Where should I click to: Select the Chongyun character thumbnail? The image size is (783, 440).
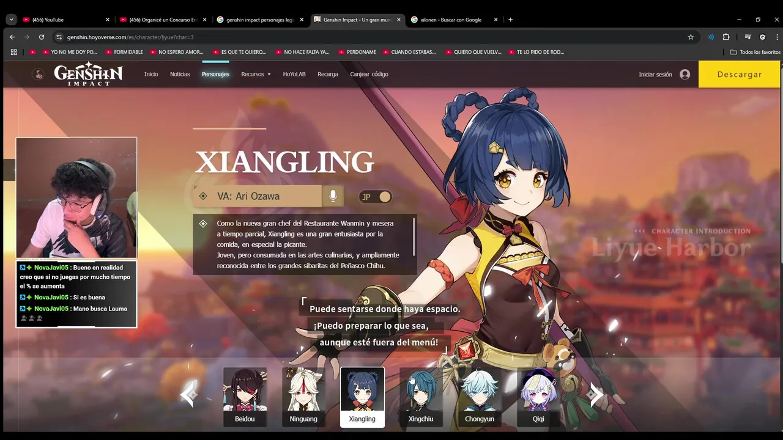tap(480, 397)
